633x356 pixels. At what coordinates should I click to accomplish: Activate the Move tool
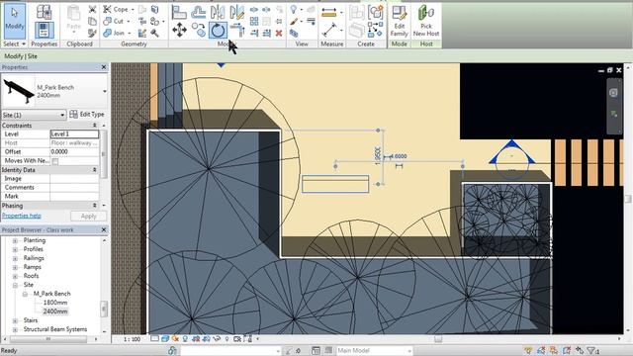(x=179, y=31)
